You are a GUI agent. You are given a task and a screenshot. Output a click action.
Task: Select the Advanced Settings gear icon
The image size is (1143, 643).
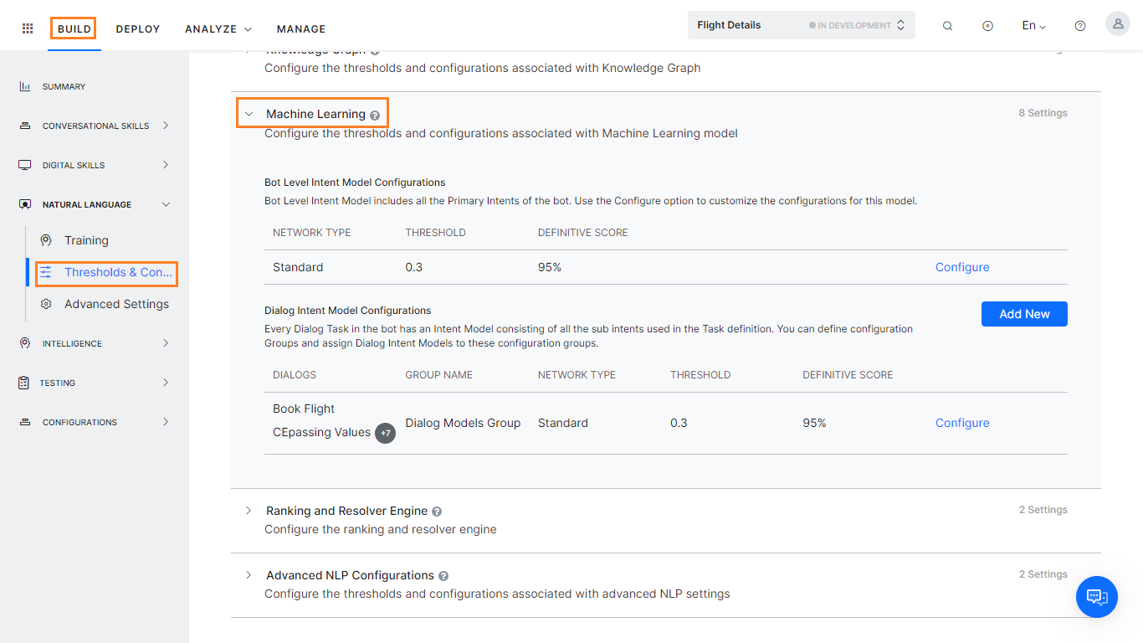48,304
